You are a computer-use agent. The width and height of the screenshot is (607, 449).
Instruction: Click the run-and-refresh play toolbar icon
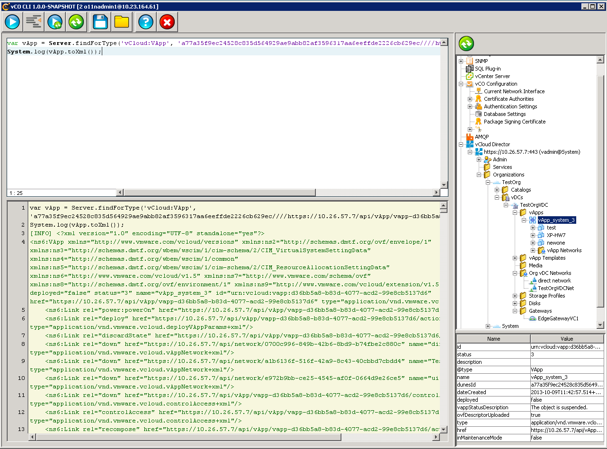tap(55, 21)
